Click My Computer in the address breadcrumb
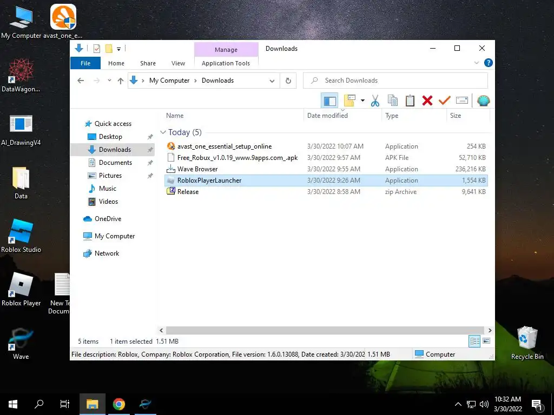 (x=169, y=81)
